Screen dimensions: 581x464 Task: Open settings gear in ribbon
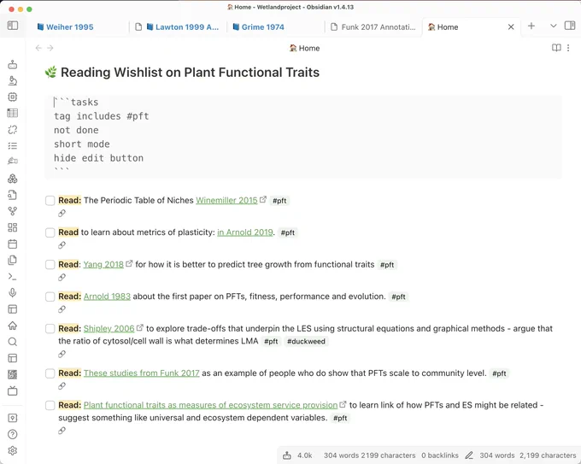point(13,450)
